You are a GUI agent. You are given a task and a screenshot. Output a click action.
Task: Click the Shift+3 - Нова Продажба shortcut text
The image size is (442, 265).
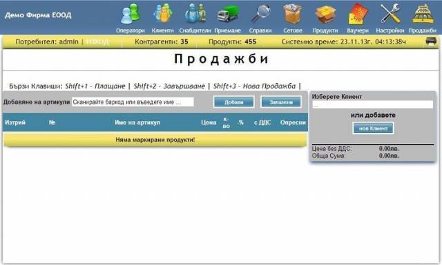[254, 86]
